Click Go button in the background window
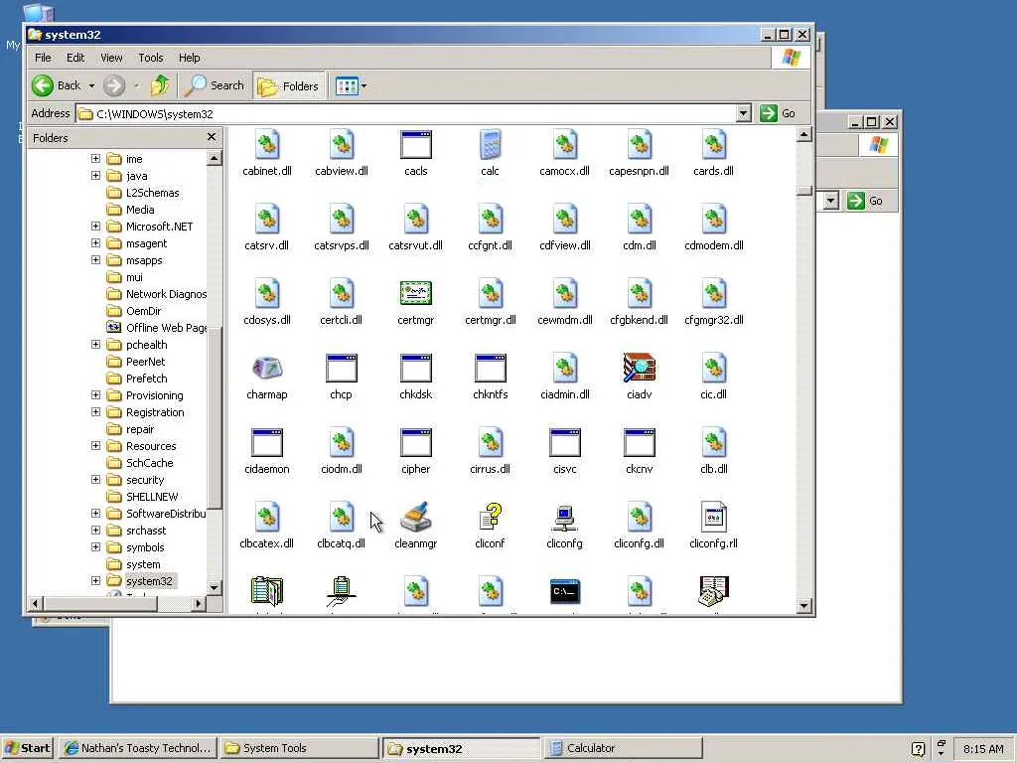This screenshot has height=763, width=1017. pyautogui.click(x=866, y=201)
